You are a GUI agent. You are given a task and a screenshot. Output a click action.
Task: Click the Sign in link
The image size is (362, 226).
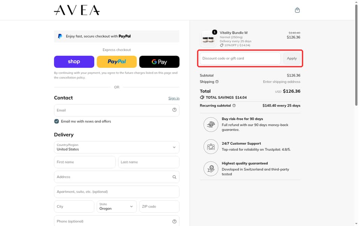pos(174,98)
